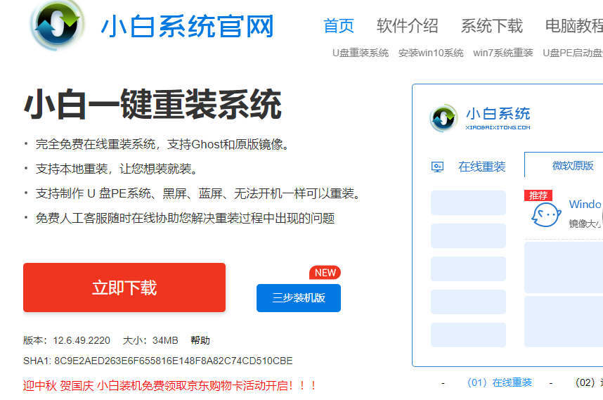Click the red 推荐 badge
The width and height of the screenshot is (603, 400).
[538, 195]
